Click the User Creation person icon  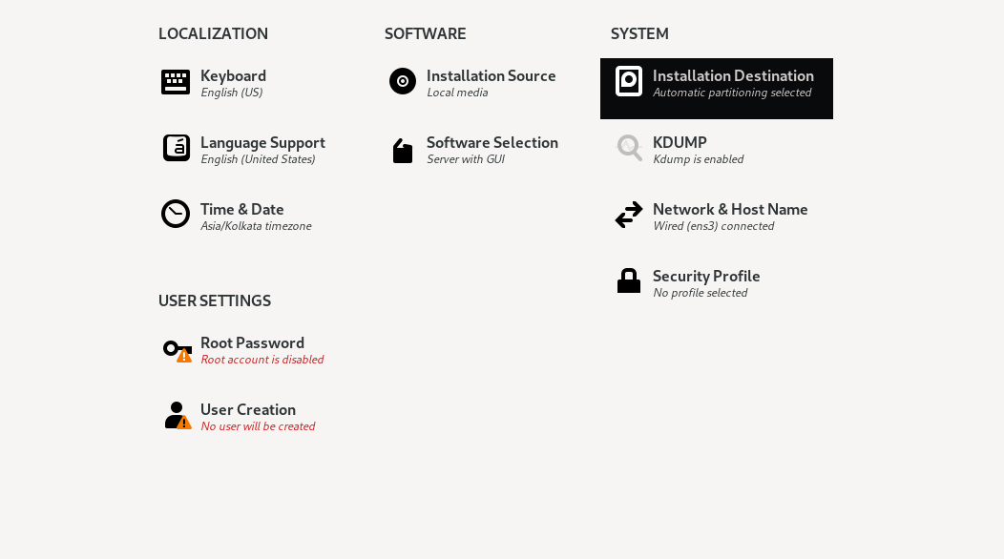point(177,415)
